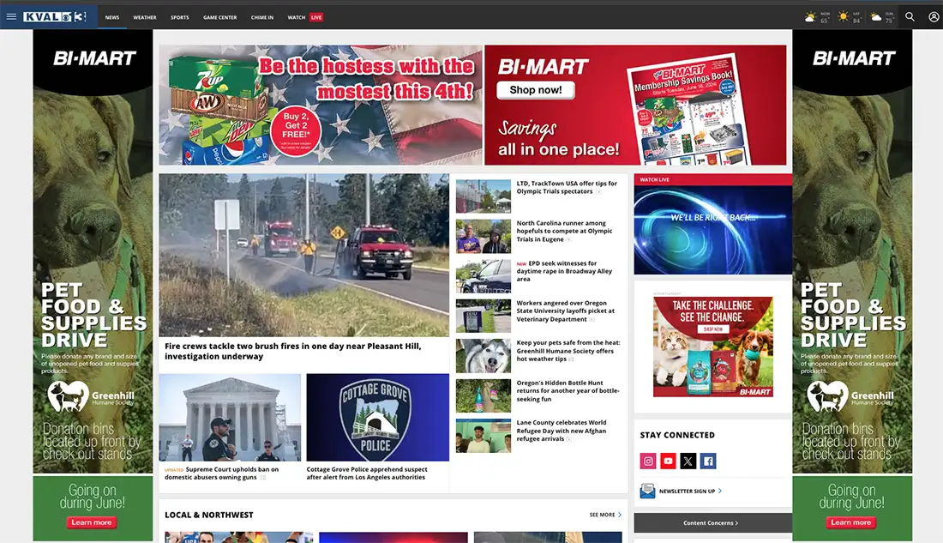Image resolution: width=943 pixels, height=543 pixels.
Task: Expand See More for Local & Northwest
Action: point(605,515)
